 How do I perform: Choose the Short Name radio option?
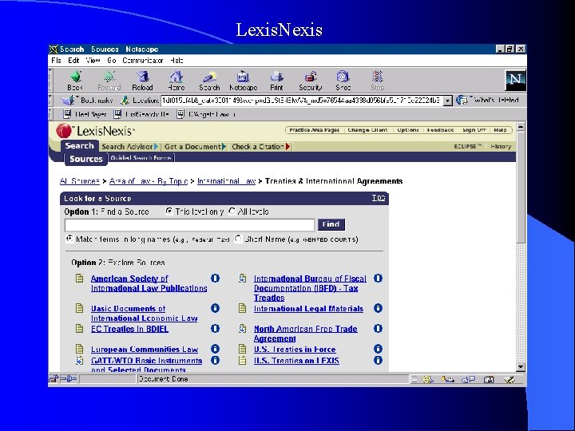(238, 239)
